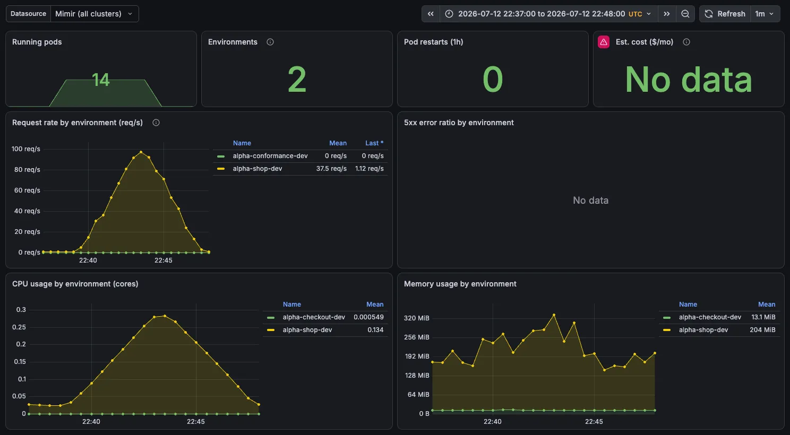This screenshot has width=790, height=435.
Task: Click yellow swatch of alpha-shop-dev in CPU legend
Action: 271,330
